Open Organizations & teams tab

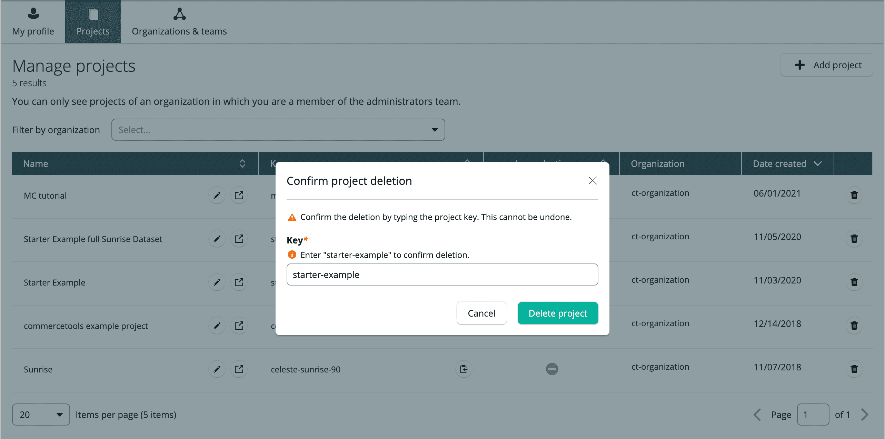point(179,21)
